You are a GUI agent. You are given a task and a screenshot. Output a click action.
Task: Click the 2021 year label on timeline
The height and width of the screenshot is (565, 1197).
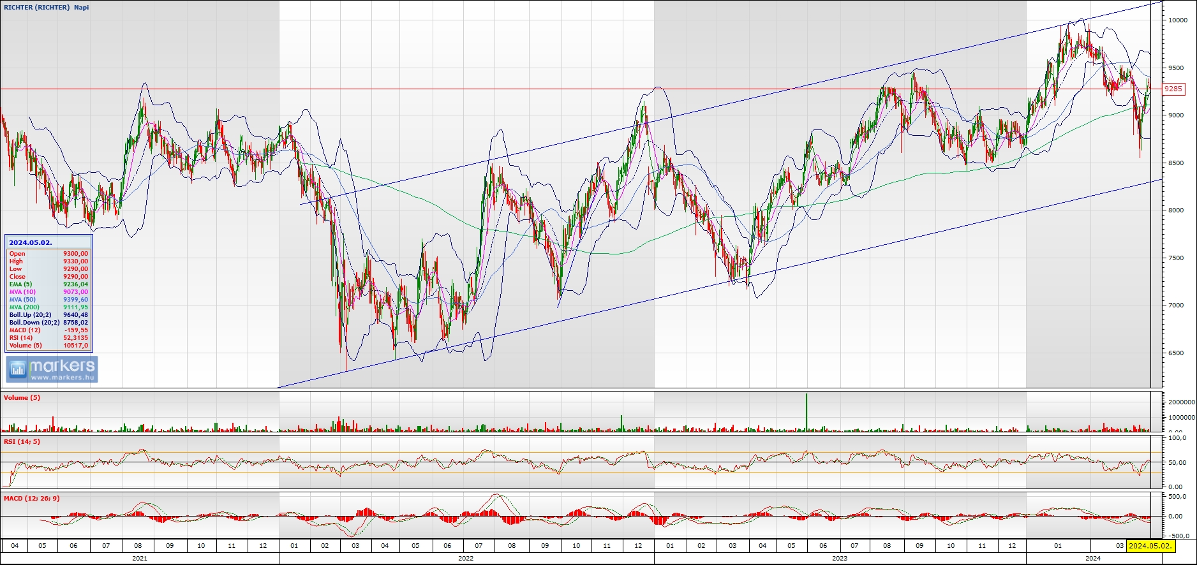click(139, 558)
